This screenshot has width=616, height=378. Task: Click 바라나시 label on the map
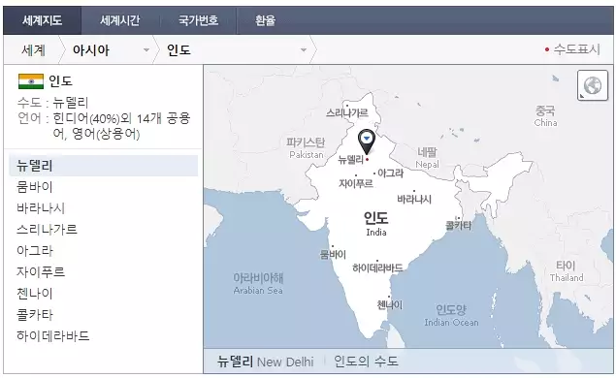coord(414,199)
